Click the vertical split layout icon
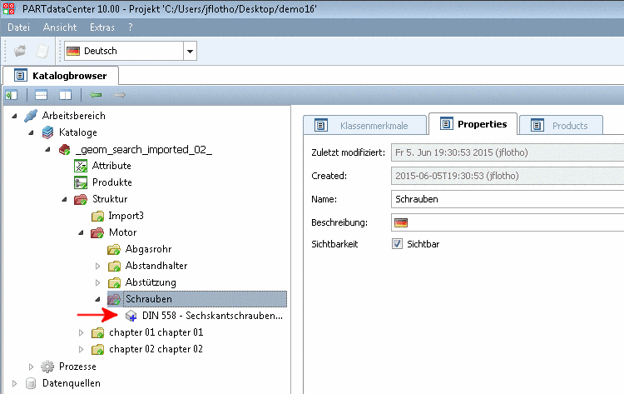Image resolution: width=624 pixels, height=394 pixels. pos(65,95)
